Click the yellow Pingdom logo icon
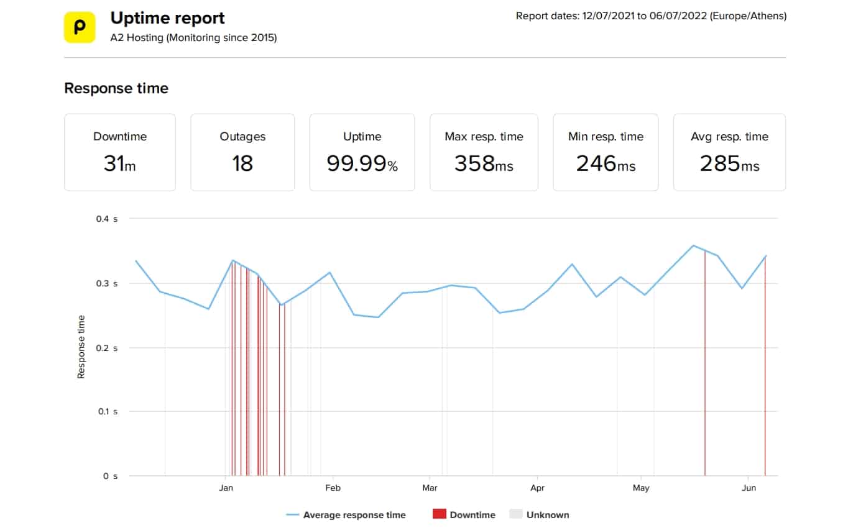Image resolution: width=848 pixels, height=528 pixels. (80, 27)
